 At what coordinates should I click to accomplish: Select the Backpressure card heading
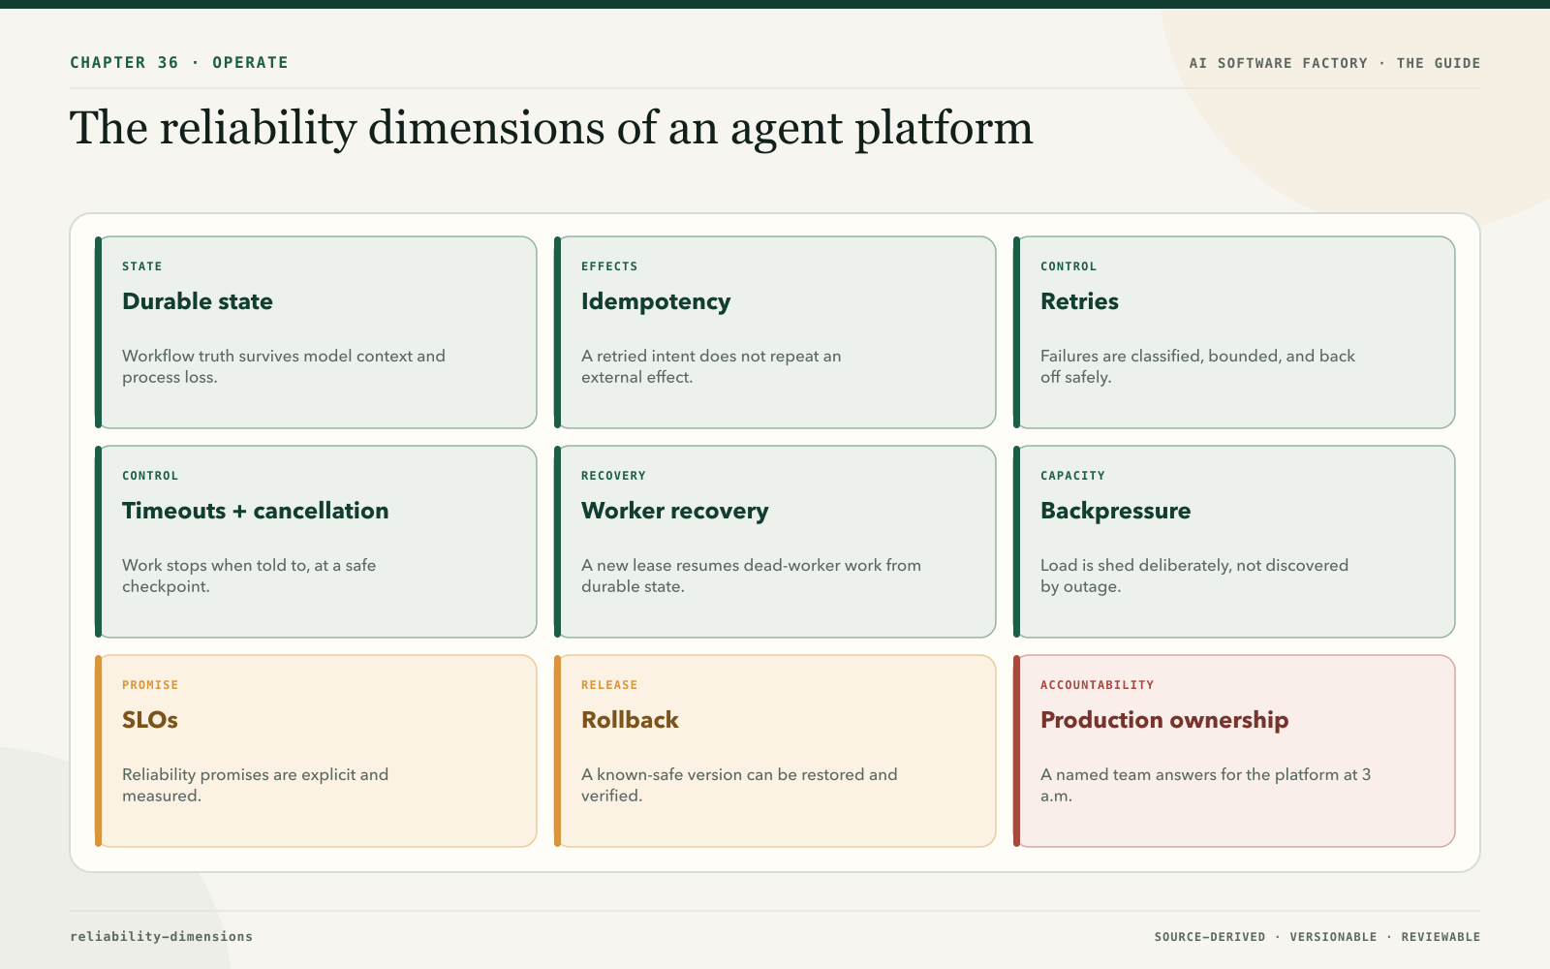pos(1116,511)
